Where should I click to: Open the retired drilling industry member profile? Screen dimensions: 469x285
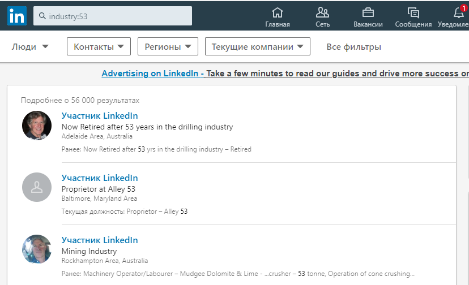click(100, 116)
